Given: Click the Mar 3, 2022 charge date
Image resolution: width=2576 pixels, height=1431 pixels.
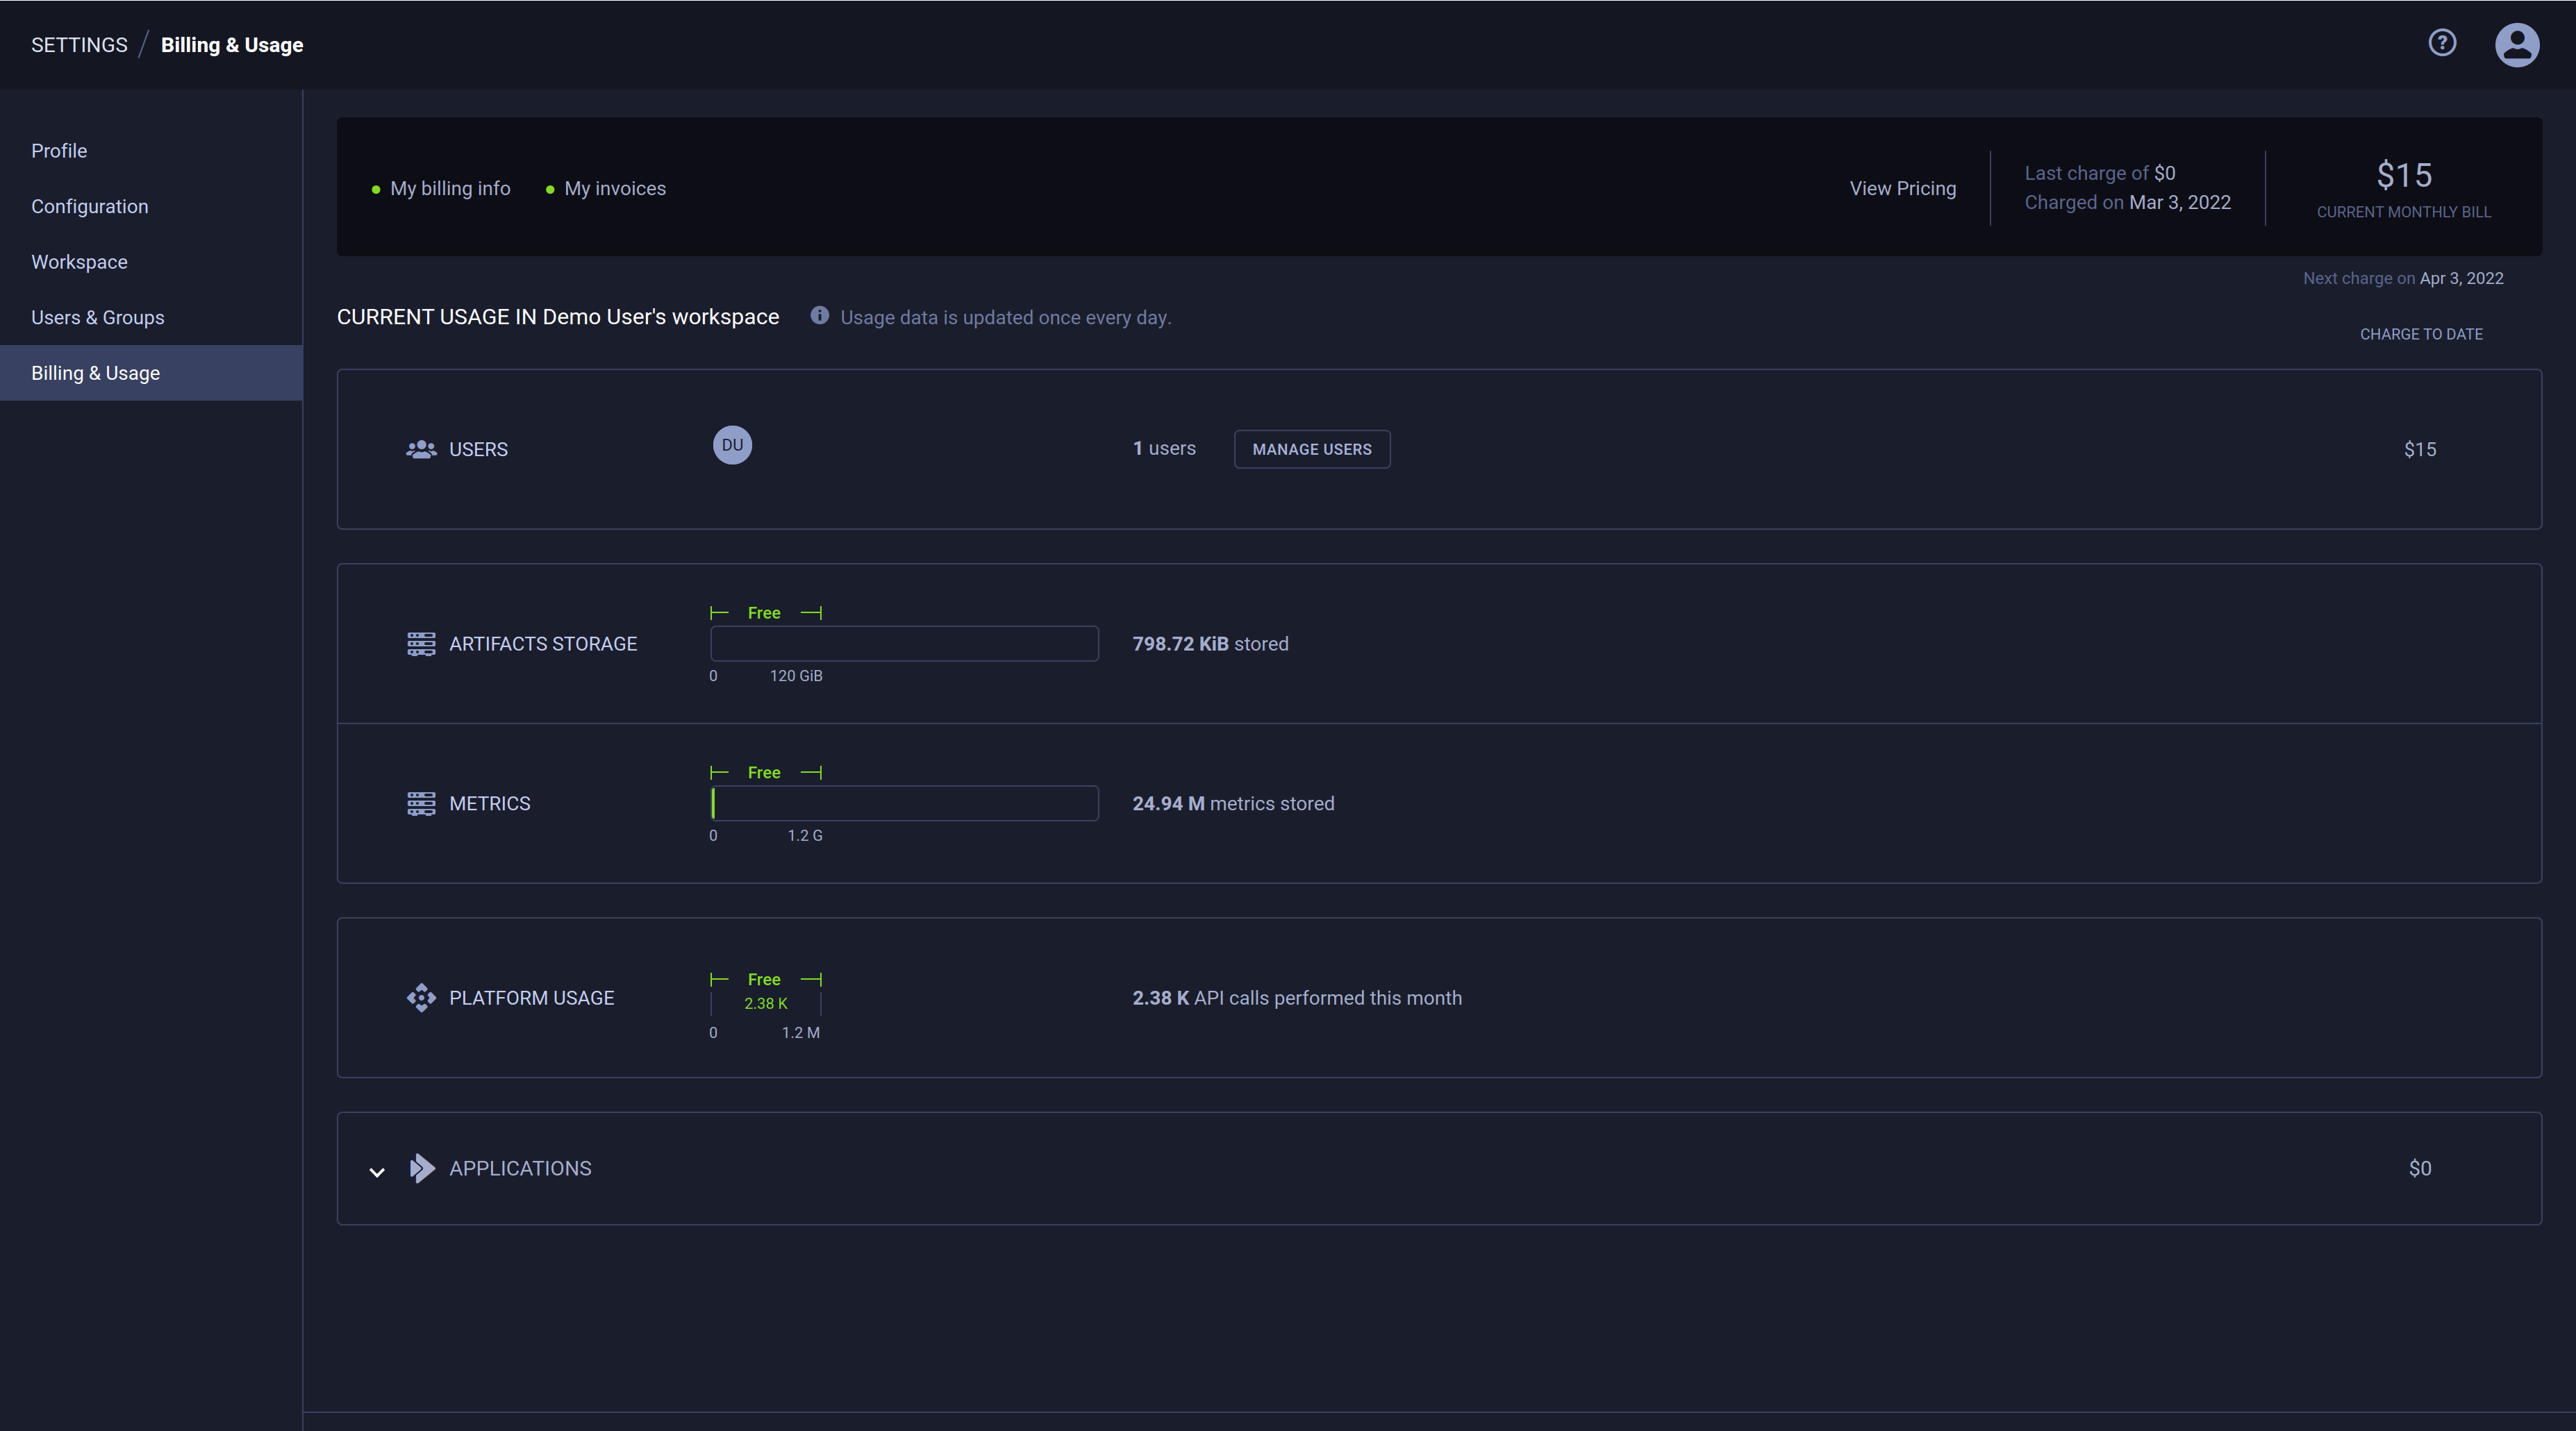Looking at the screenshot, I should click(x=2180, y=202).
